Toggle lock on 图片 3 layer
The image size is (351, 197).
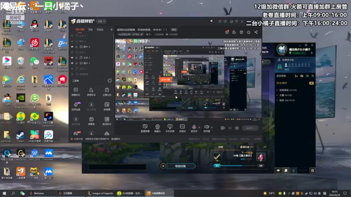tap(76, 47)
